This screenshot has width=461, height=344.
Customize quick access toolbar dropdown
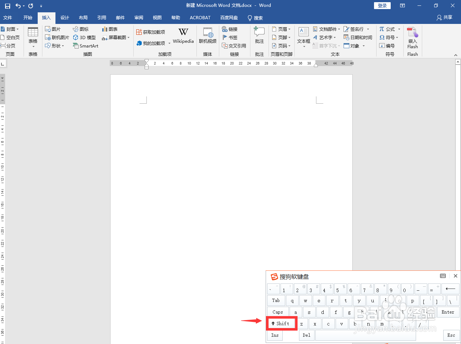pos(41,6)
